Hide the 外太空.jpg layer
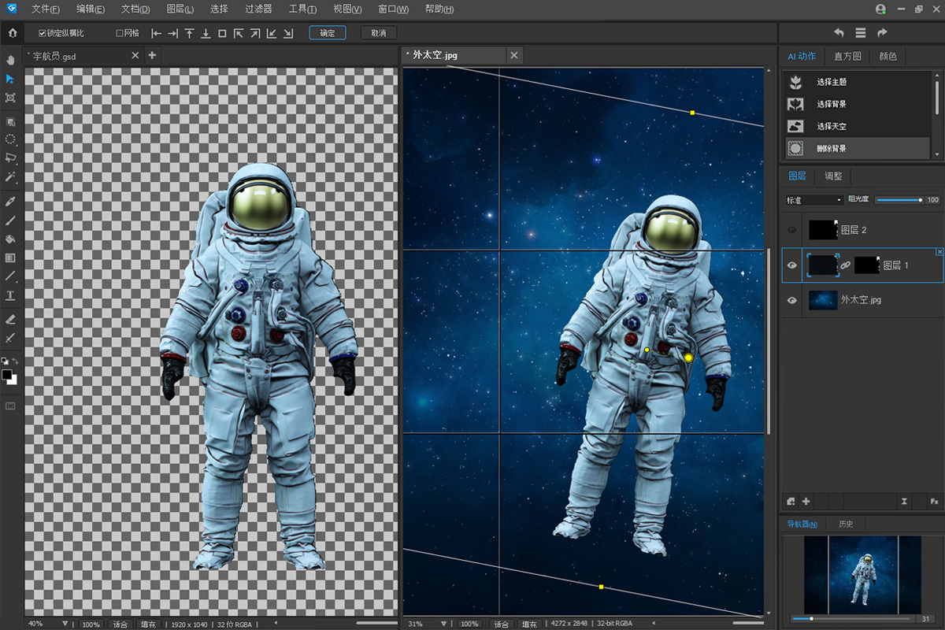This screenshot has width=945, height=630. pos(793,300)
